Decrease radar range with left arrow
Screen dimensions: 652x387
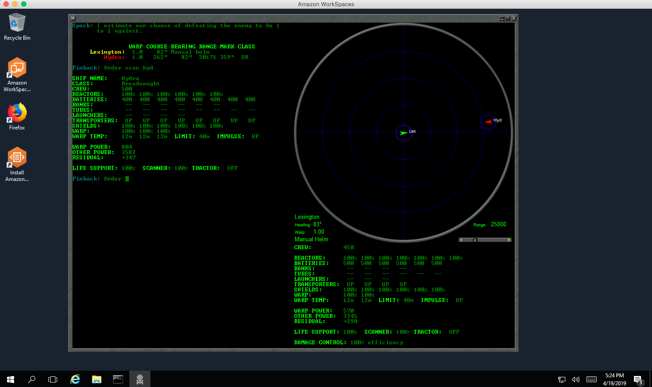click(461, 240)
